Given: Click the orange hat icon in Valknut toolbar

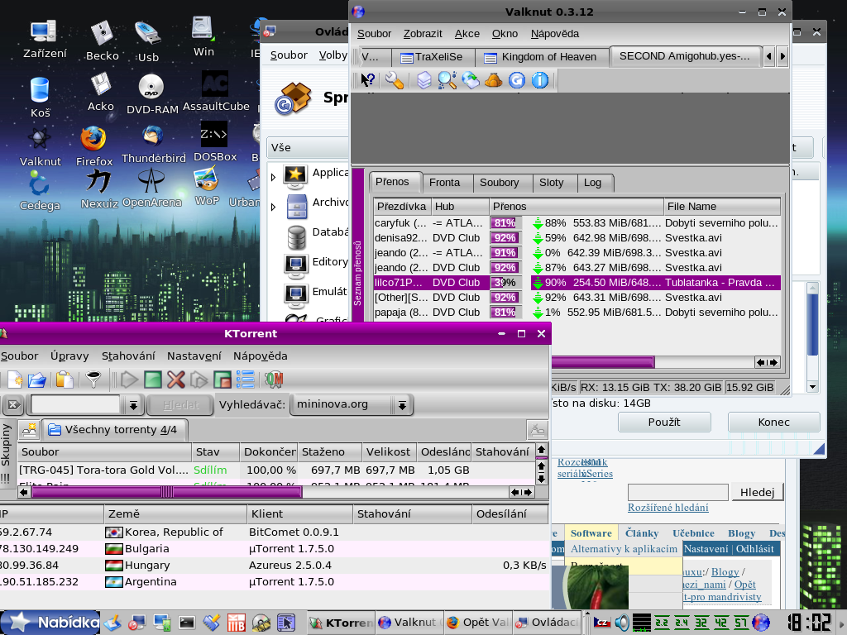Looking at the screenshot, I should [x=493, y=80].
